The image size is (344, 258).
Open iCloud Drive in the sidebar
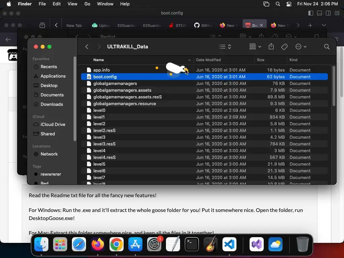53,124
